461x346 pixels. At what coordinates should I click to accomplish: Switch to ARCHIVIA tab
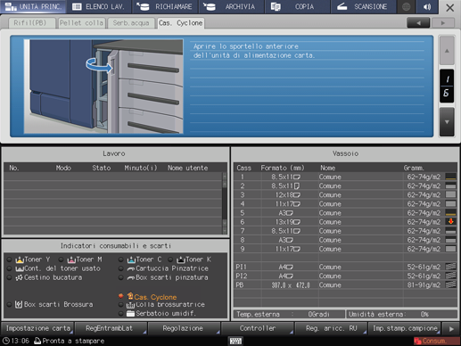click(231, 6)
